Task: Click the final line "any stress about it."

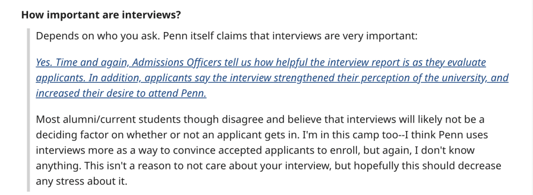Action: point(81,181)
